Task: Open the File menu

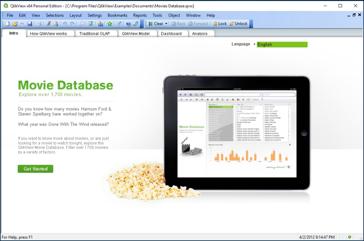Action: pyautogui.click(x=10, y=15)
